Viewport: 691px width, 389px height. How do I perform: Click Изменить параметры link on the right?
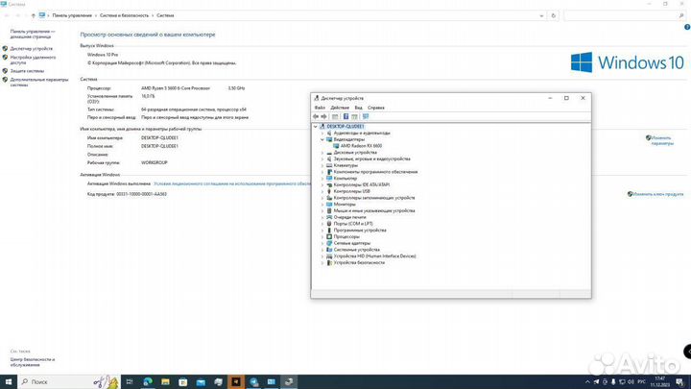coord(662,140)
